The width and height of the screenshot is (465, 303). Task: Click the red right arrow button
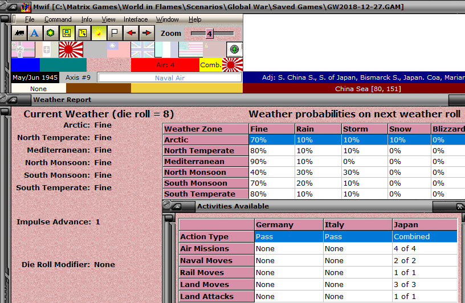tap(147, 33)
